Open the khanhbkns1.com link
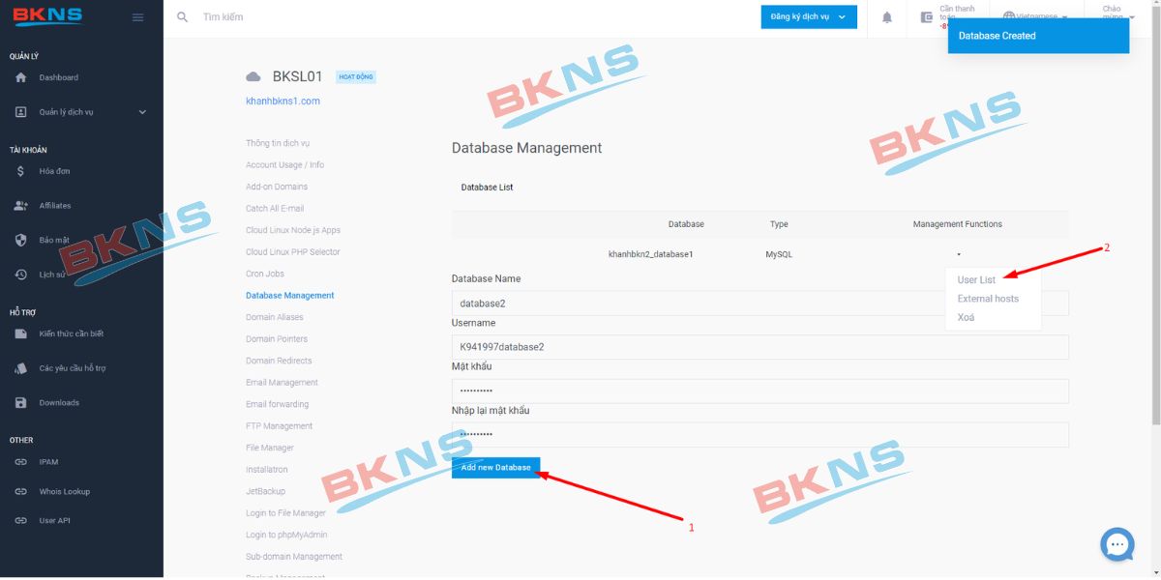 click(283, 101)
